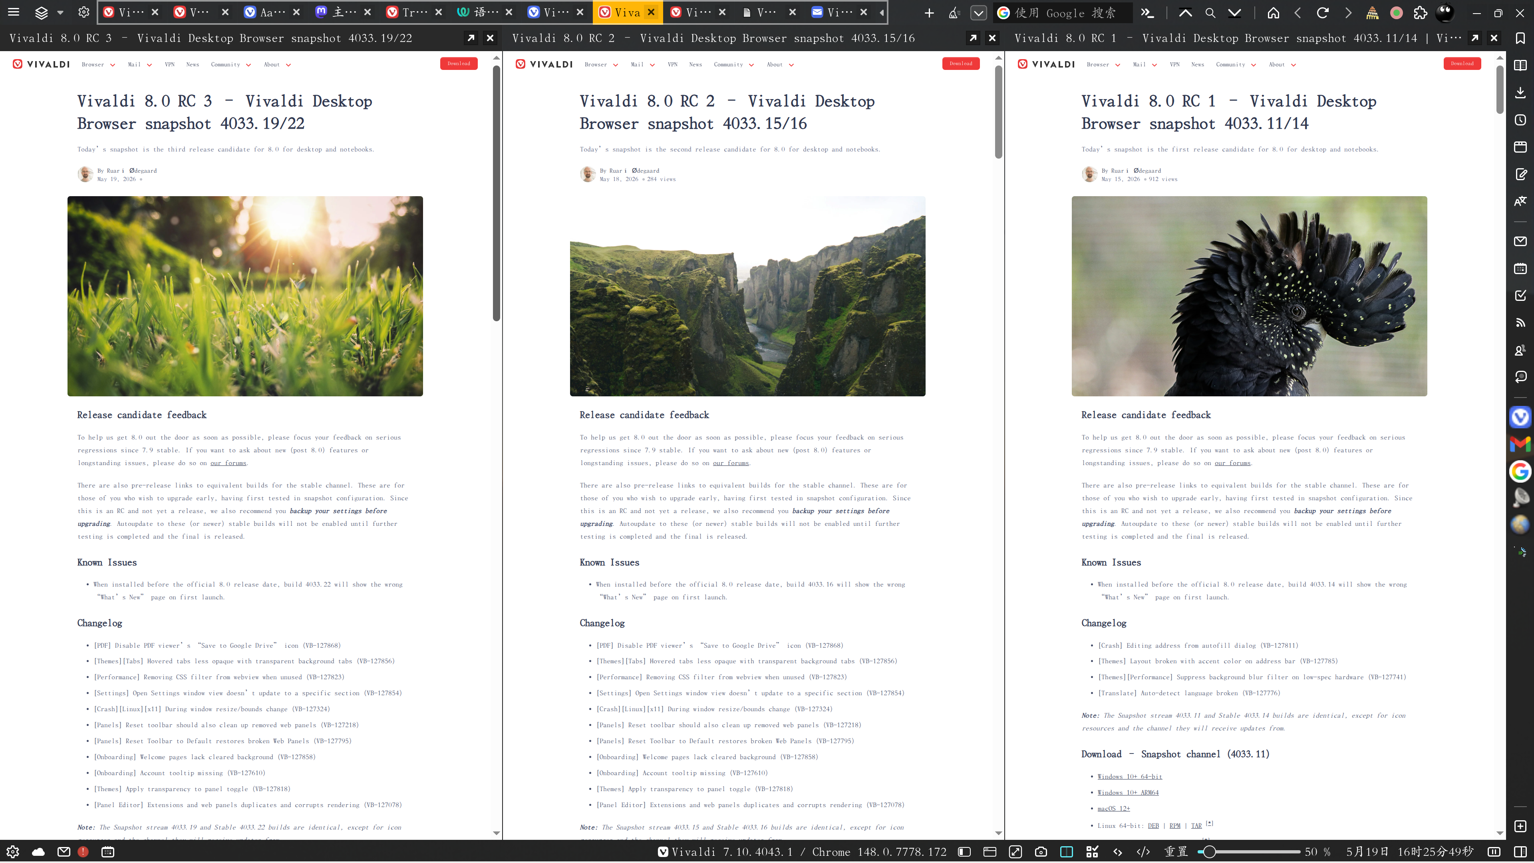Click the sync cloud icon in the status bar

[x=38, y=852]
